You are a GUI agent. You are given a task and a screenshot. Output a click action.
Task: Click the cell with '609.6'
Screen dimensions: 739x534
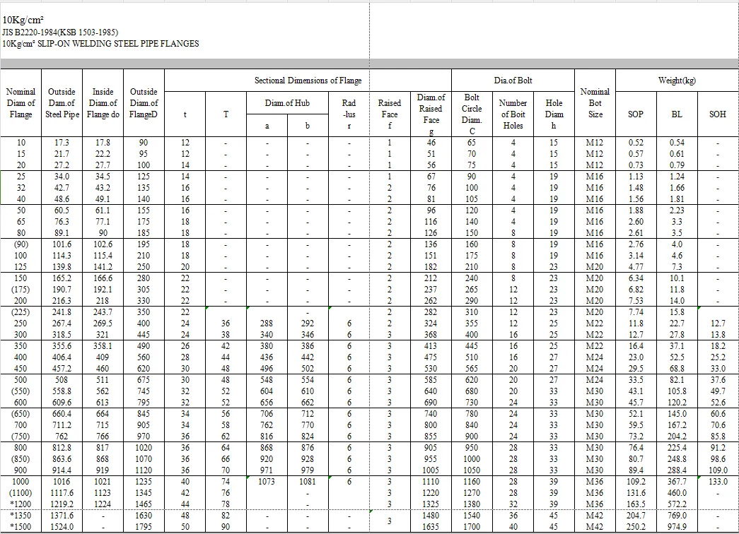62,403
